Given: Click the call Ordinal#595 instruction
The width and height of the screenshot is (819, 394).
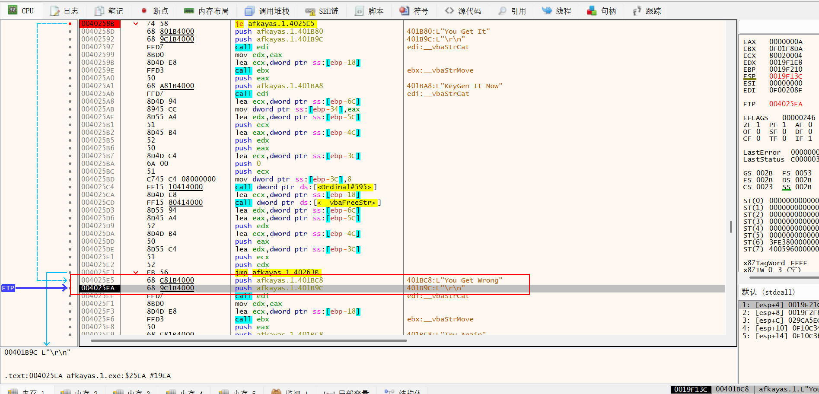Looking at the screenshot, I should point(306,187).
